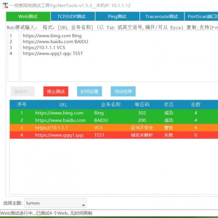
Task: Click the Bing name cell in results table
Action: point(99,113)
